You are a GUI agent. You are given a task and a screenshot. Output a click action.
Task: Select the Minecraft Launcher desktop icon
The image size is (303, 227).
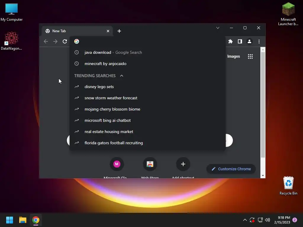point(288,14)
